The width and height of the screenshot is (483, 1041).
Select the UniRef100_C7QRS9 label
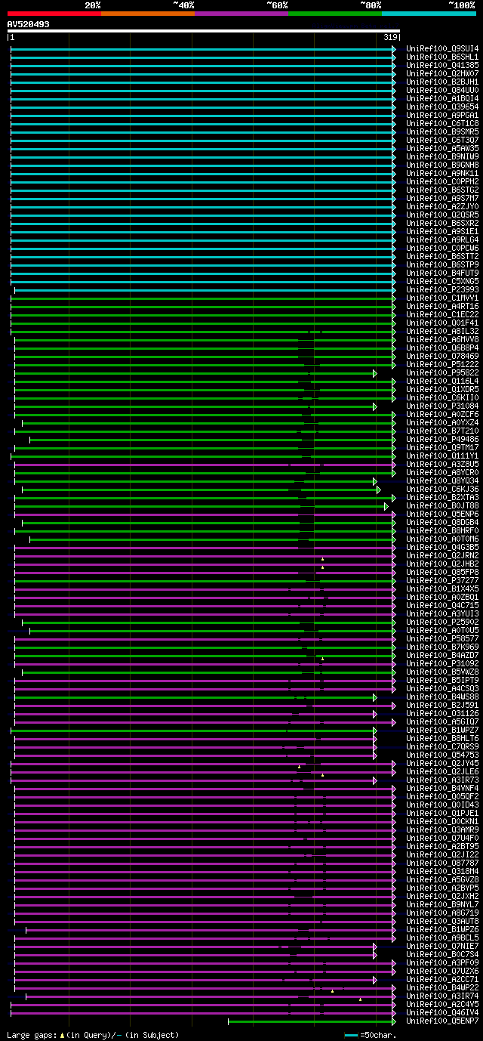click(442, 747)
